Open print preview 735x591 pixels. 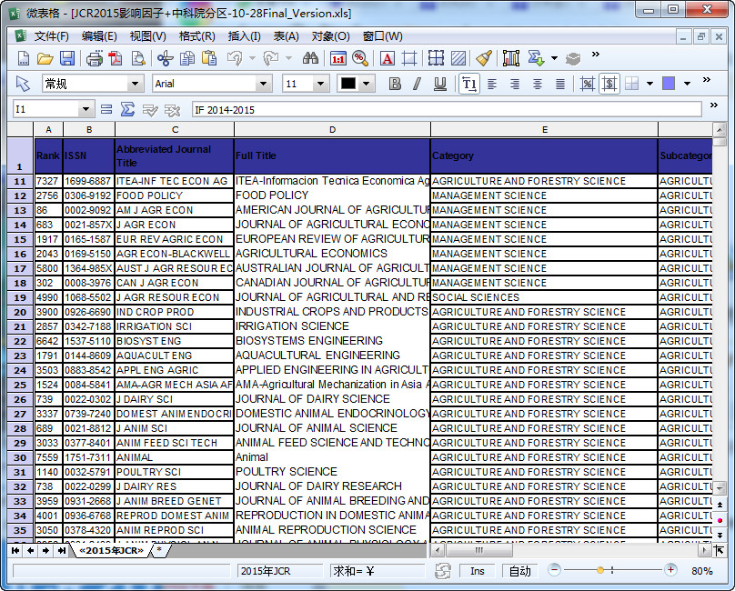[x=138, y=58]
